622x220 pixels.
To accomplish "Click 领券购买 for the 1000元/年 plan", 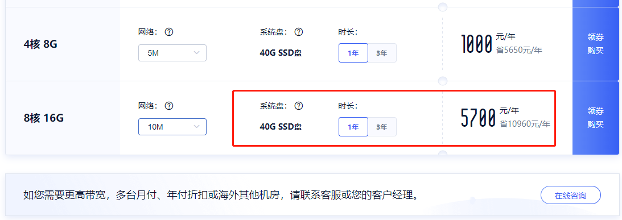I will pos(595,44).
